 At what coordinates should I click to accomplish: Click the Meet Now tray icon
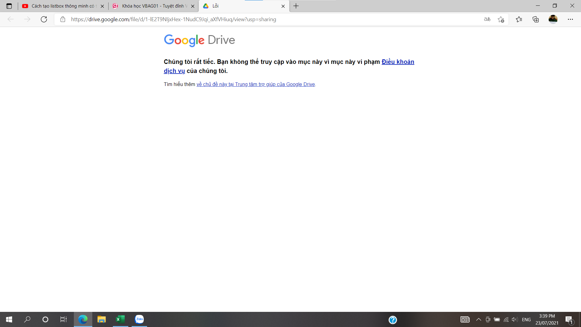click(488, 319)
